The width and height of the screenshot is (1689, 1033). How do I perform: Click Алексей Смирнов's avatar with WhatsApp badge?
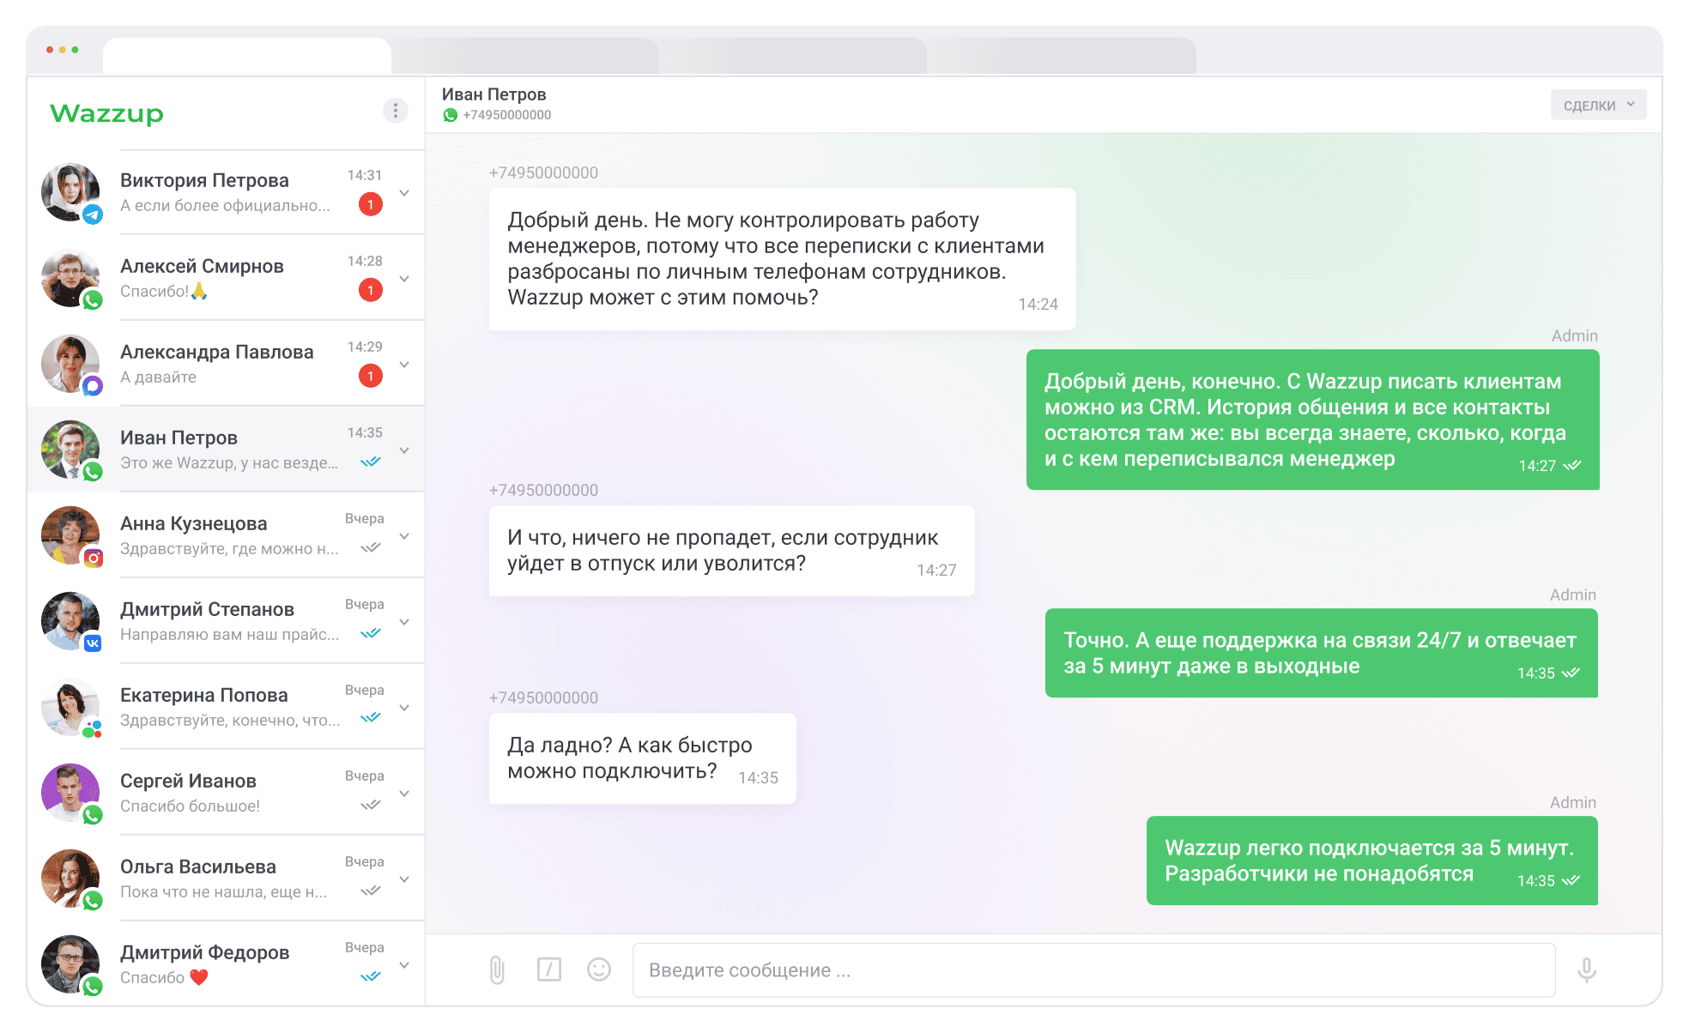click(70, 278)
